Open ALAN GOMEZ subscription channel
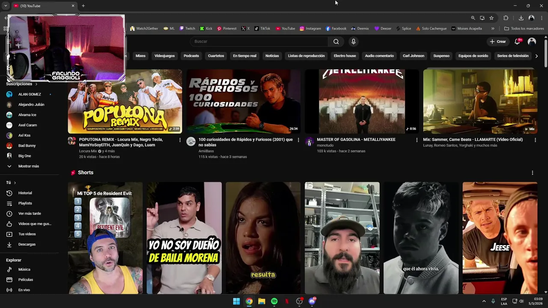This screenshot has height=308, width=548. [29, 94]
